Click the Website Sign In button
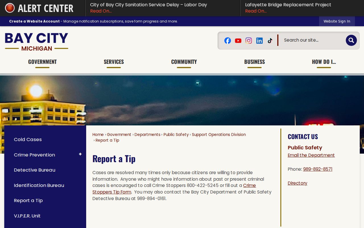 (337, 21)
